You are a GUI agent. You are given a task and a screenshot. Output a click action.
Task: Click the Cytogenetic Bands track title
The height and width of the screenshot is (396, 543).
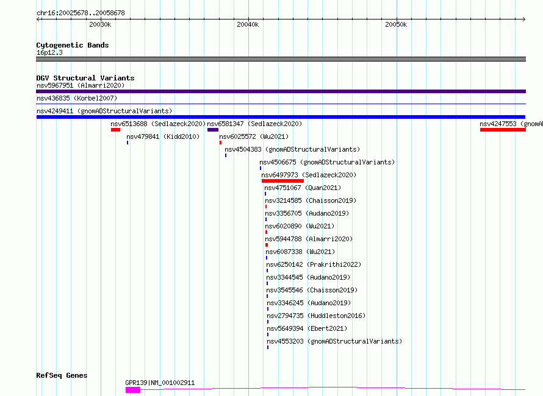coord(73,45)
